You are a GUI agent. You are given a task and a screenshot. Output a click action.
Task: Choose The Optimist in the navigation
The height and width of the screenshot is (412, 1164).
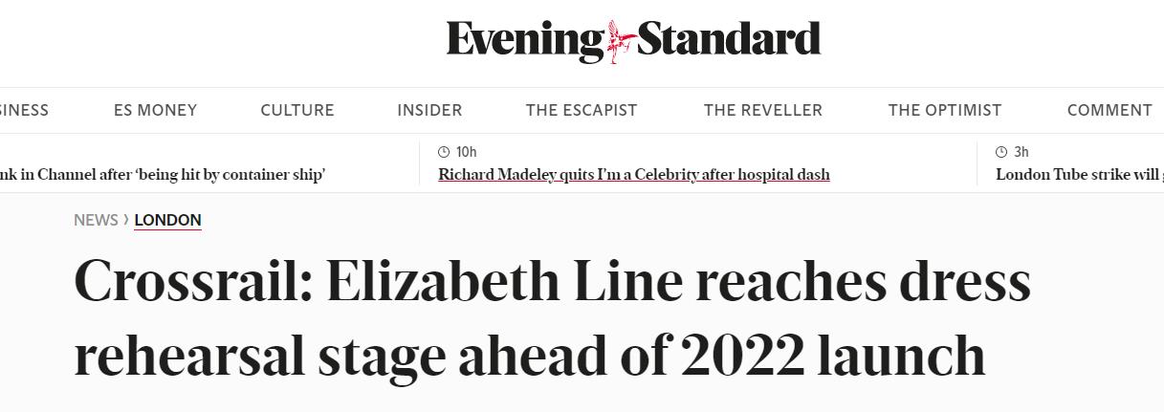(x=945, y=110)
